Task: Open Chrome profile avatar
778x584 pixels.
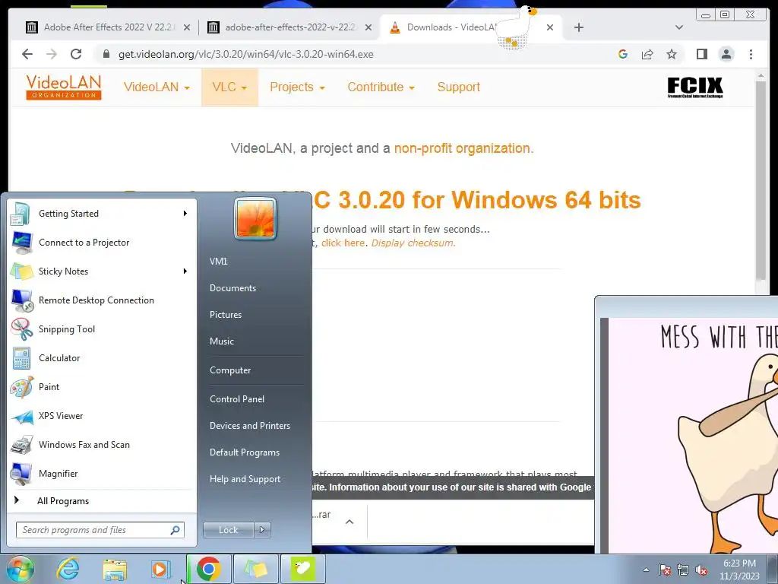Action: 726,54
